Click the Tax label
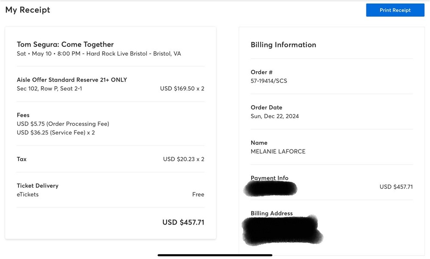Viewport: 430px width, 259px height. 21,159
